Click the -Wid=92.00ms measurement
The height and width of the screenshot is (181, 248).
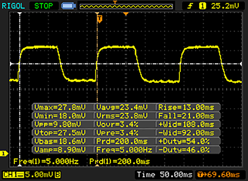pyautogui.click(x=186, y=133)
